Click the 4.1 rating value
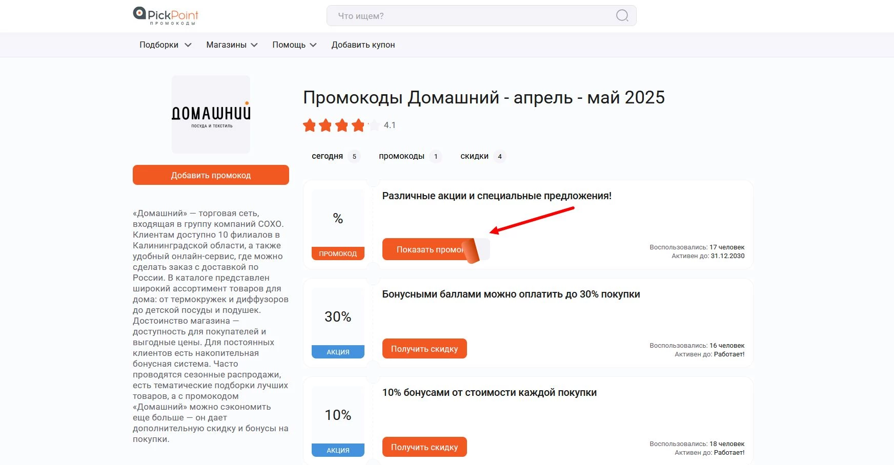The image size is (894, 465). (390, 125)
